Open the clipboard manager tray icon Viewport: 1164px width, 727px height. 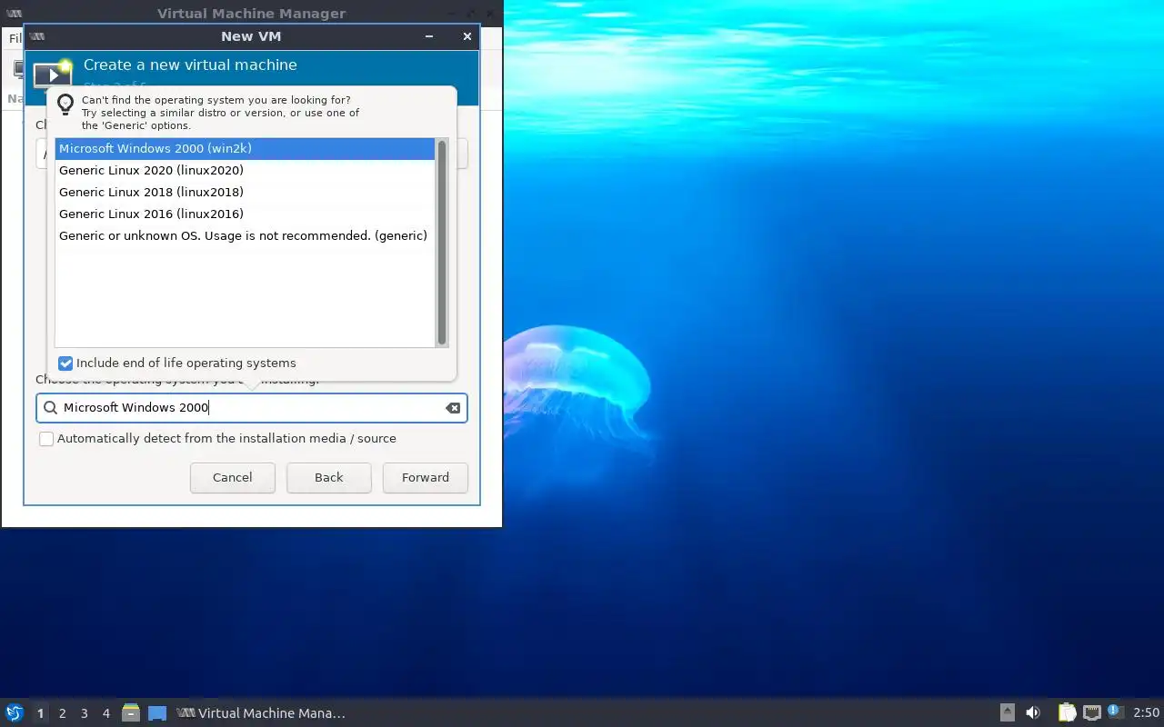point(1067,713)
